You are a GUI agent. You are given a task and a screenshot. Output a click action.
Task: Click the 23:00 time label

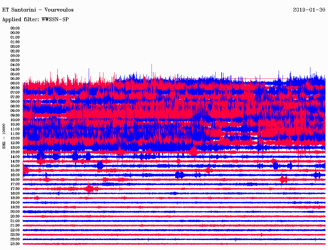click(15, 239)
